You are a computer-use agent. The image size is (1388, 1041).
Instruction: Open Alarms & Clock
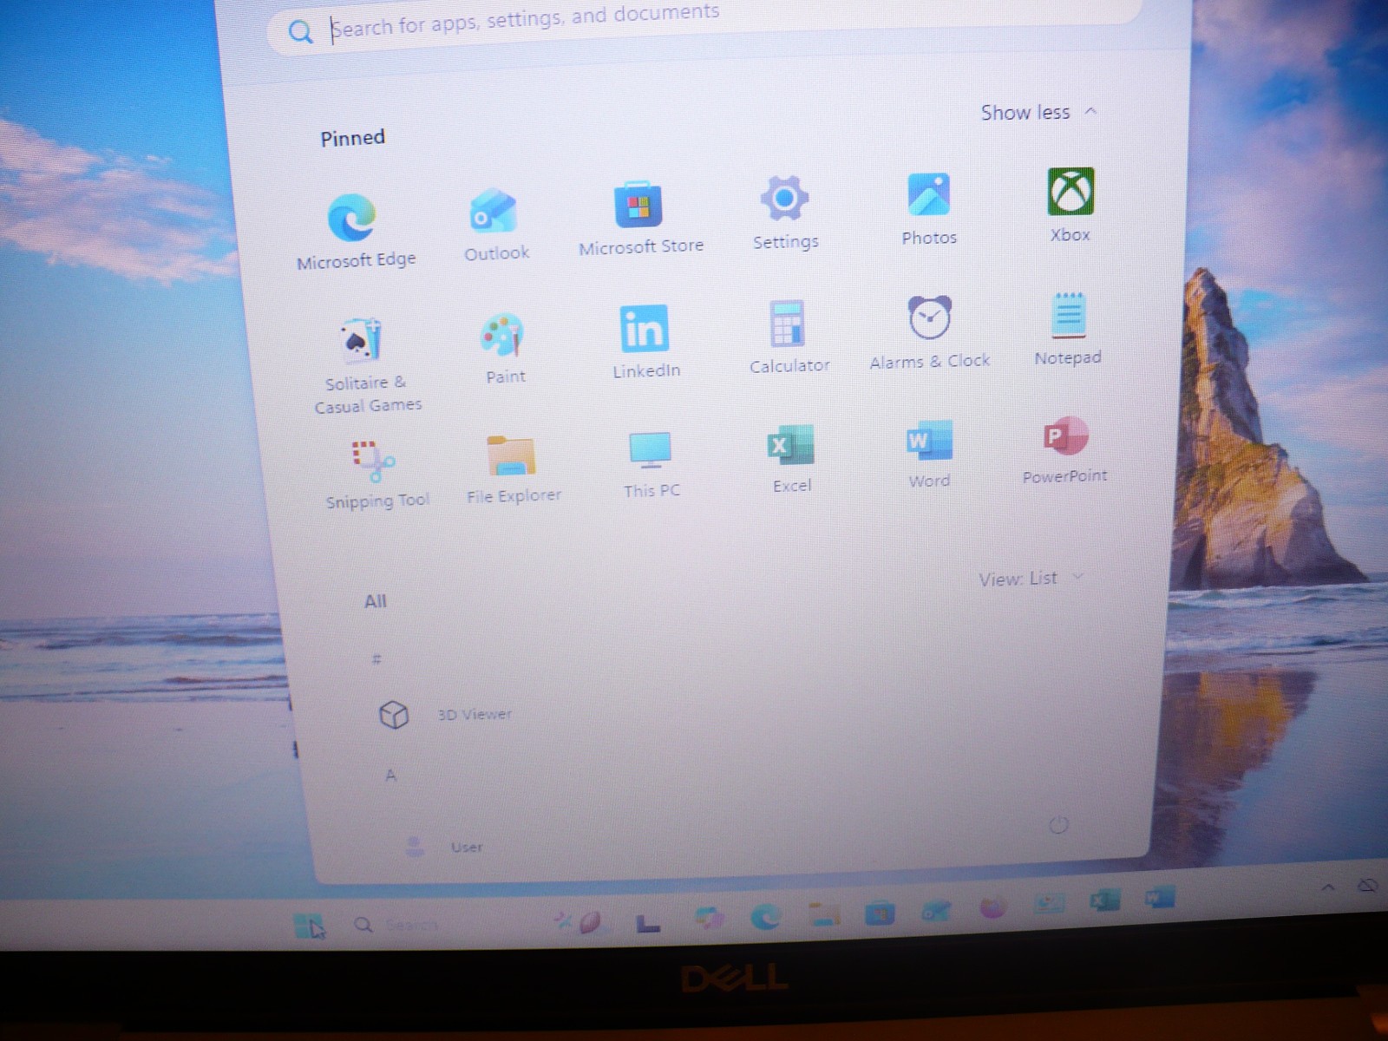pos(930,332)
